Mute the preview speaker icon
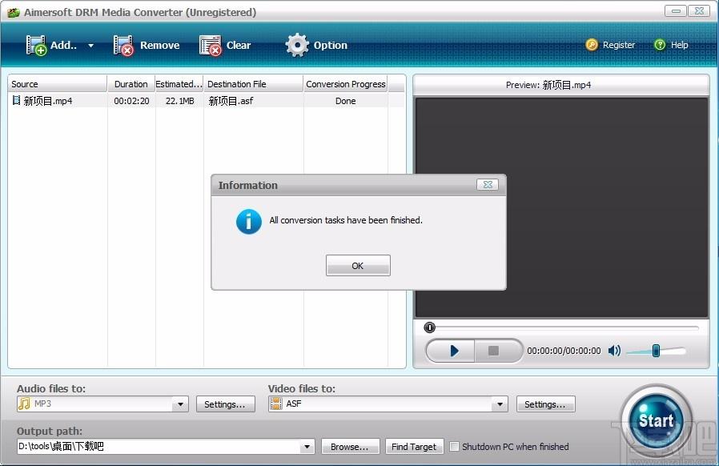The height and width of the screenshot is (466, 719). pyautogui.click(x=614, y=351)
